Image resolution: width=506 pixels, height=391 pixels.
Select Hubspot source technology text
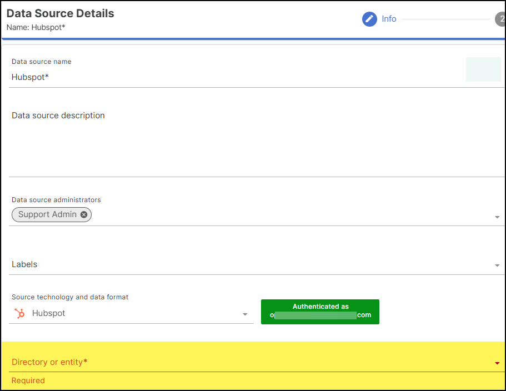tap(49, 314)
